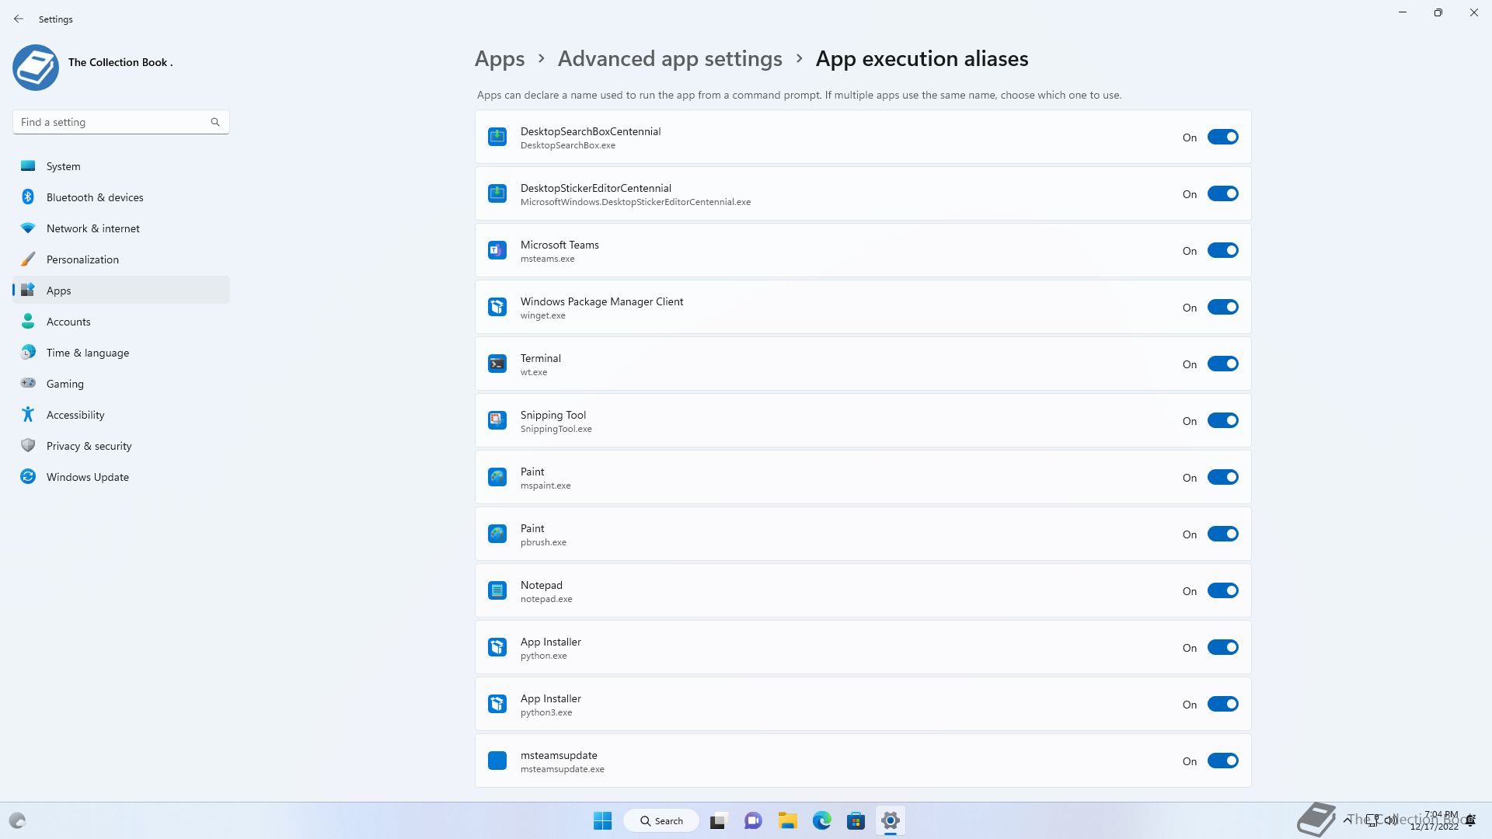Click the user profile picture

pos(36,68)
